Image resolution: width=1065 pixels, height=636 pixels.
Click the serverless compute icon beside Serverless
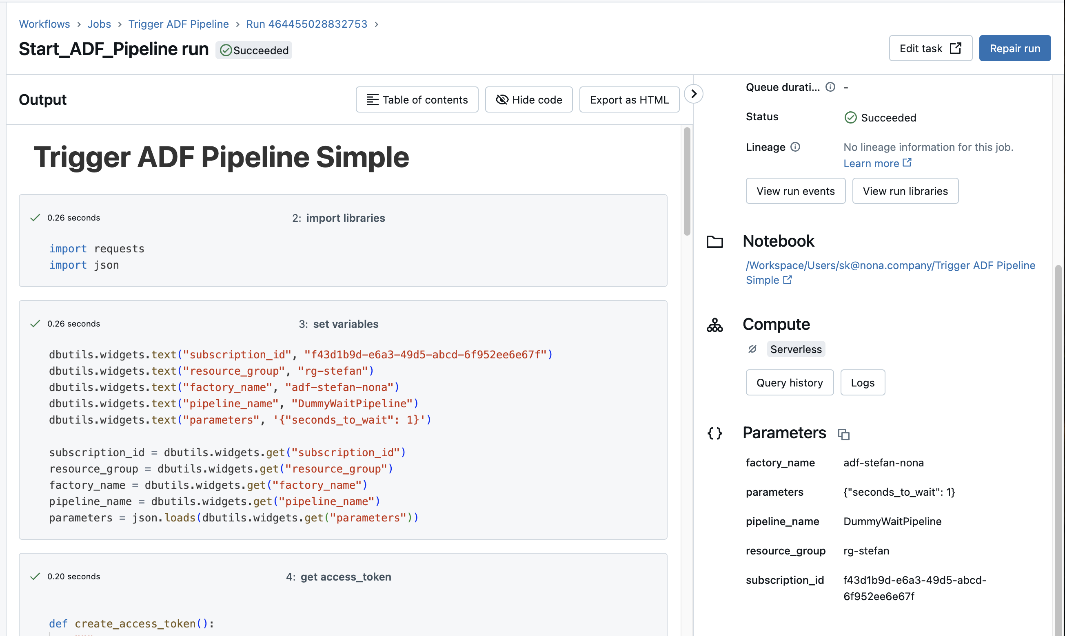tap(752, 349)
